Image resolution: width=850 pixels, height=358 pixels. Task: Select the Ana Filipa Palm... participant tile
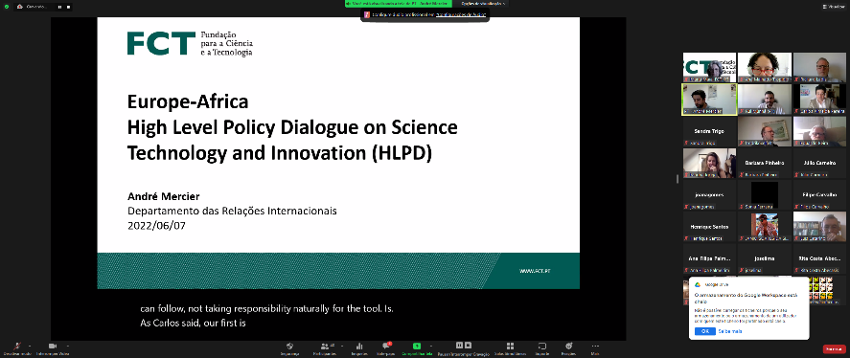pyautogui.click(x=709, y=258)
